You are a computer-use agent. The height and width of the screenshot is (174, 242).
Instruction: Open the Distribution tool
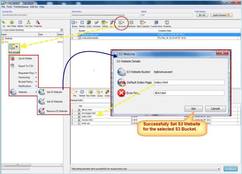(131, 24)
